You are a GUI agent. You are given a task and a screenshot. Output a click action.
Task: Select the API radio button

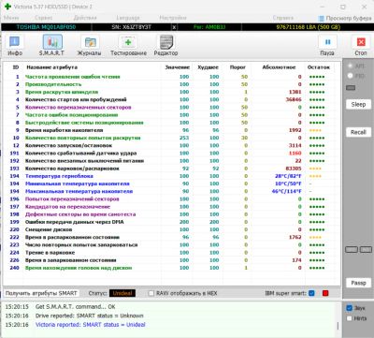(x=350, y=66)
